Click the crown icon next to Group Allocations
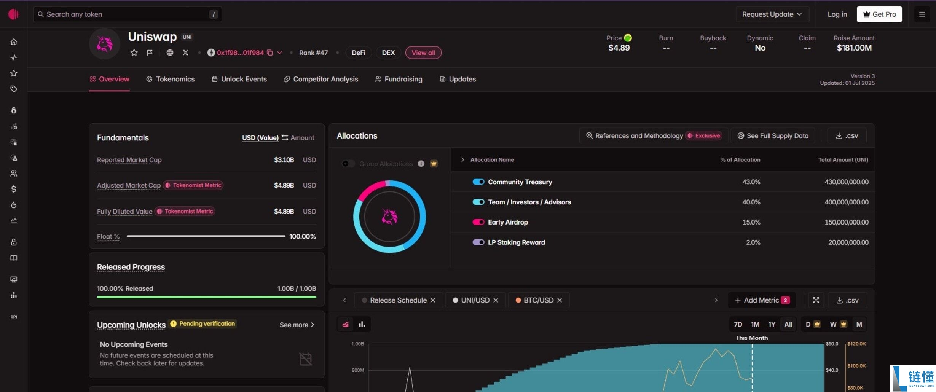This screenshot has height=392, width=936. coord(434,164)
